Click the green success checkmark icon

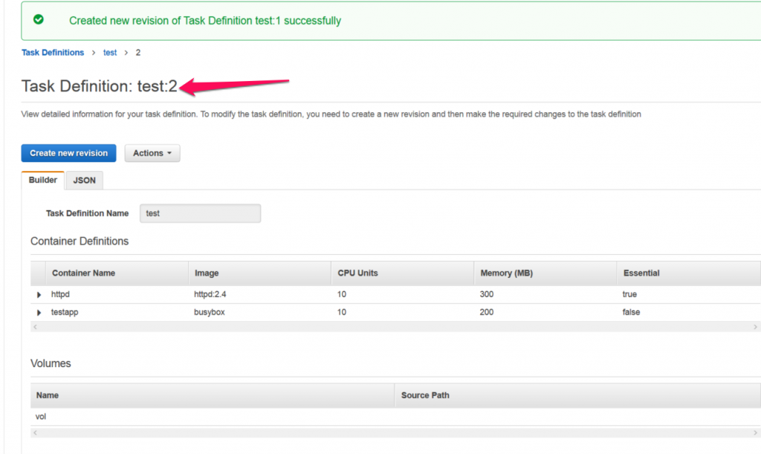click(39, 19)
